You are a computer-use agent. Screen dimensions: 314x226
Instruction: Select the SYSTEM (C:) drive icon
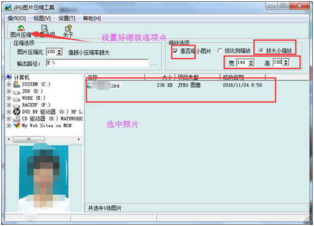(17, 84)
